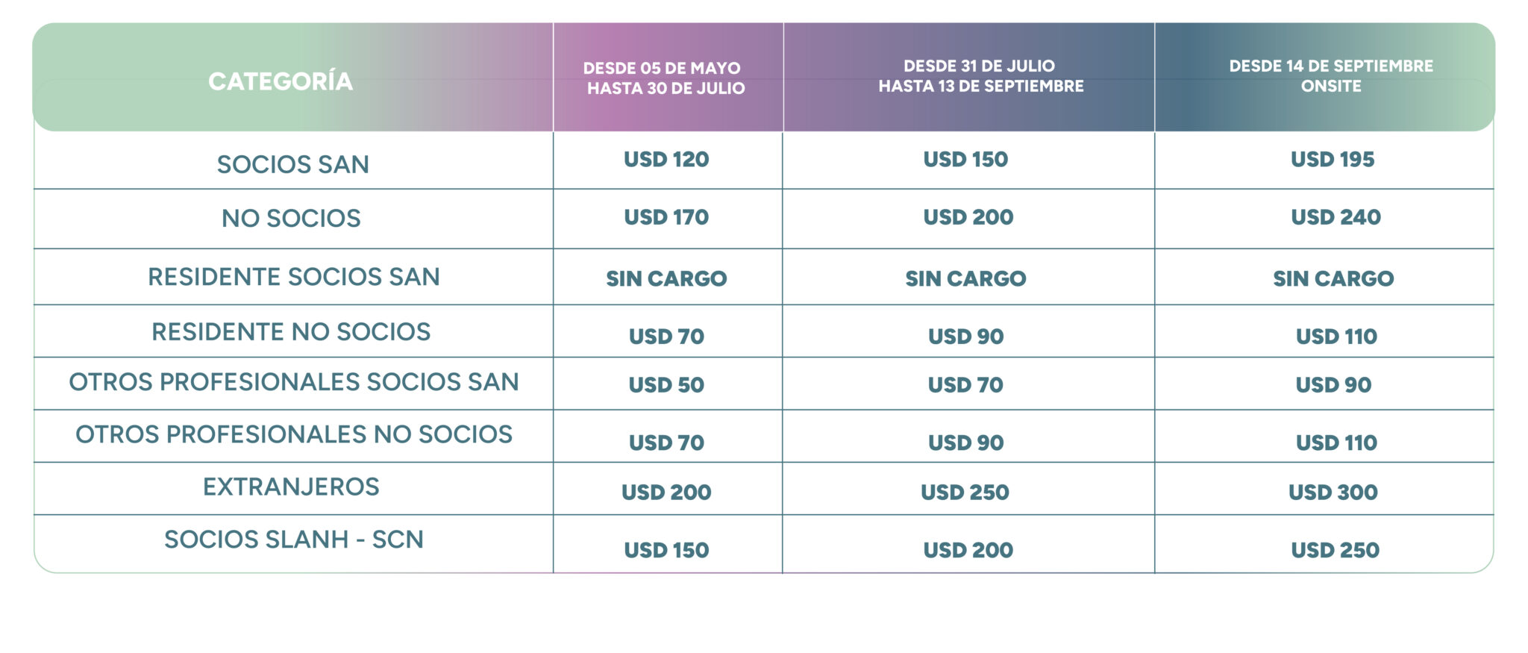
Task: Select the USD 250 bottom-right price
Action: [x=1336, y=550]
